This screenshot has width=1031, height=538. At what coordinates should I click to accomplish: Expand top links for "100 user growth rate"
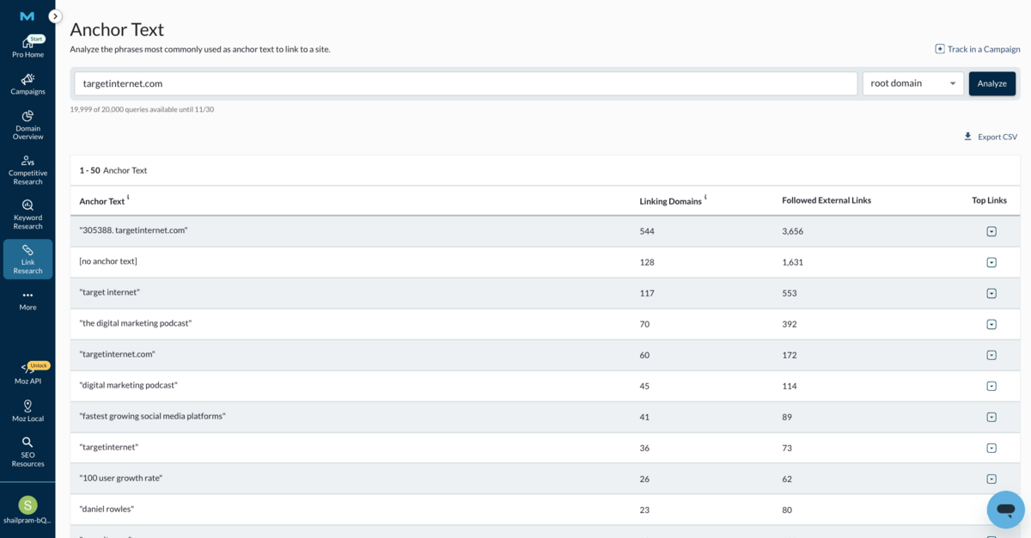pos(991,479)
